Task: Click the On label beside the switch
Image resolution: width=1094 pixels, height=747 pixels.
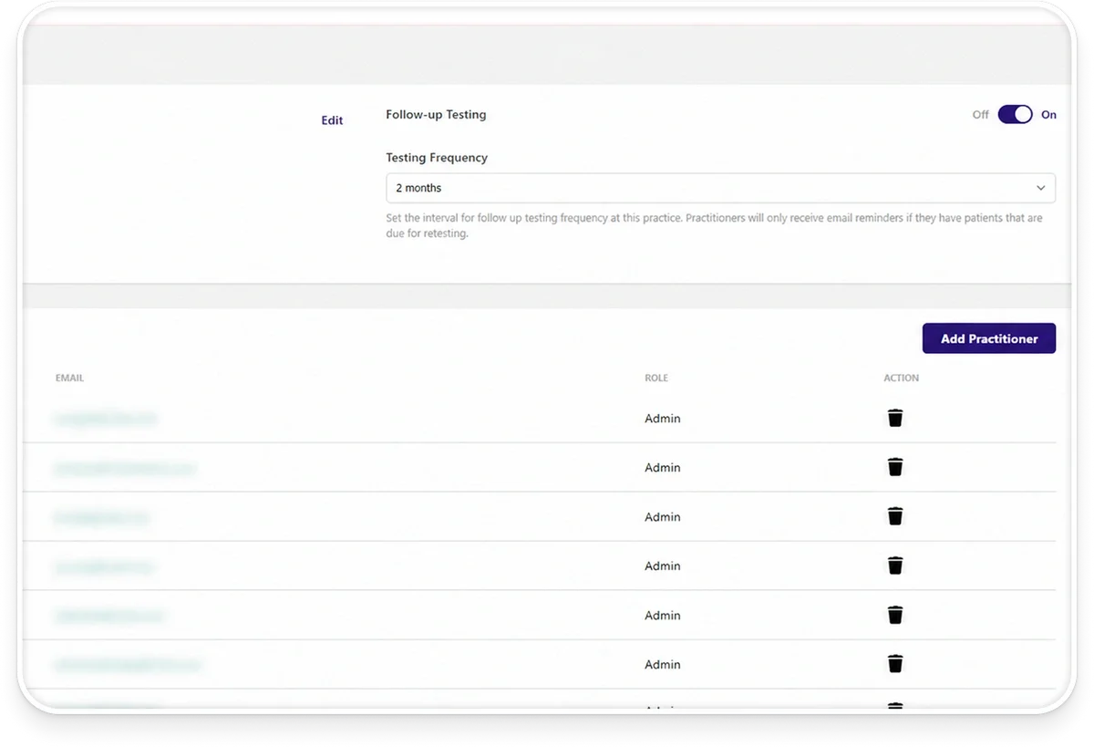Action: coord(1049,115)
